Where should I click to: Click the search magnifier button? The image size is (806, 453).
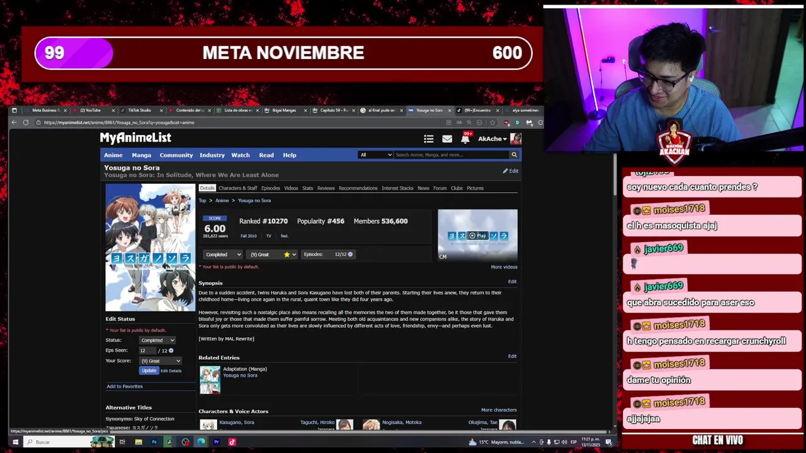click(x=514, y=155)
